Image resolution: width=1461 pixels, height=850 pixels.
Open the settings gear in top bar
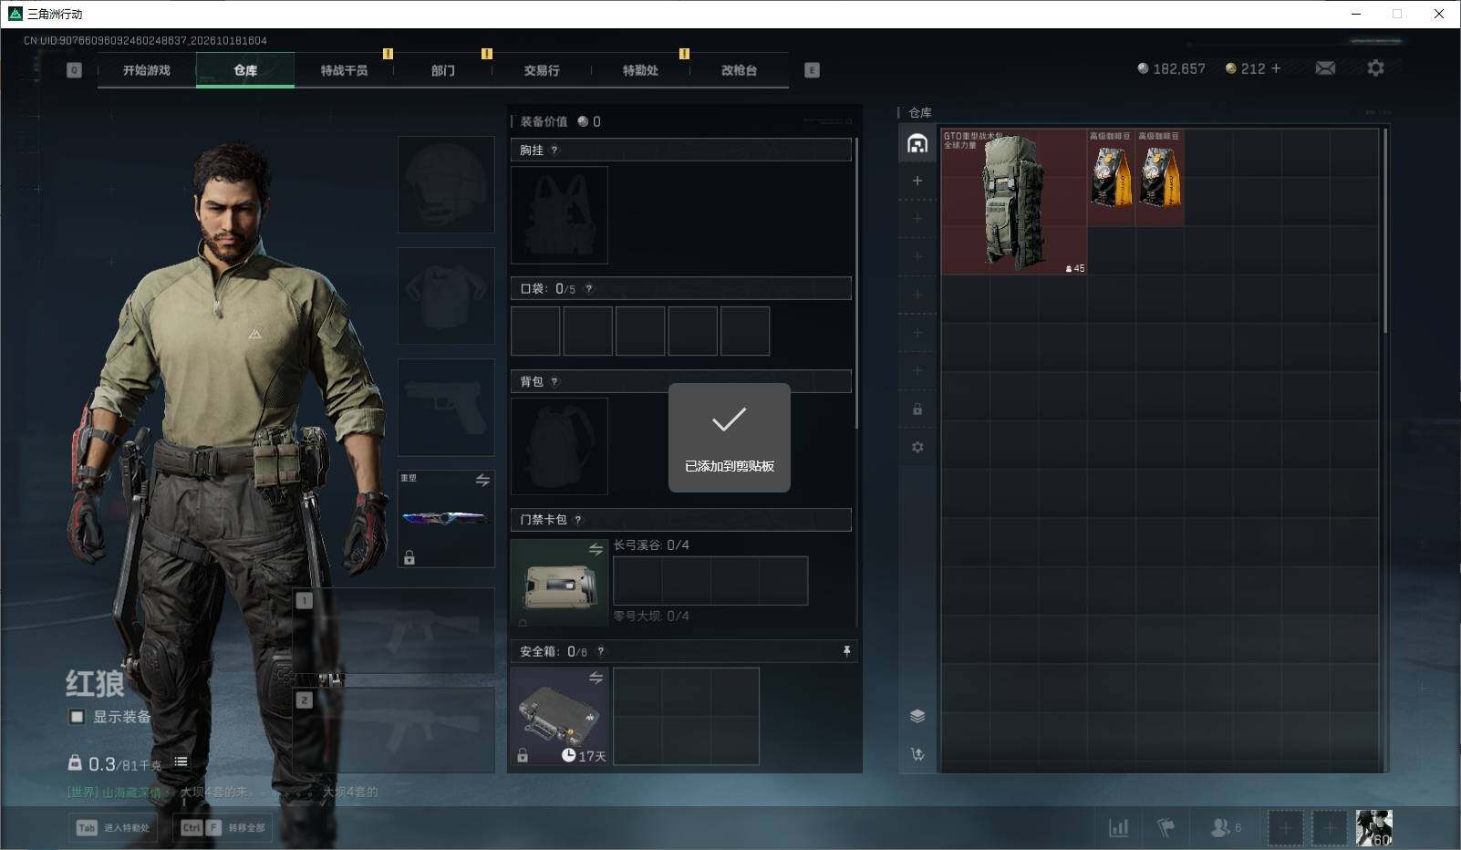coord(1375,68)
